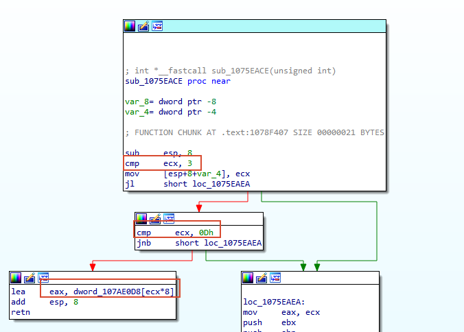The height and width of the screenshot is (332, 464).
Task: Click the pencil icon in the cmp ecx, 0Dh node
Action: click(x=155, y=219)
